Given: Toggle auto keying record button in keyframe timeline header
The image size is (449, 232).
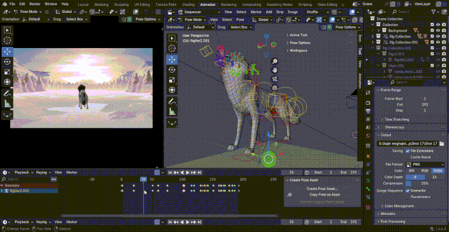Looking at the screenshot, I should tap(157, 172).
